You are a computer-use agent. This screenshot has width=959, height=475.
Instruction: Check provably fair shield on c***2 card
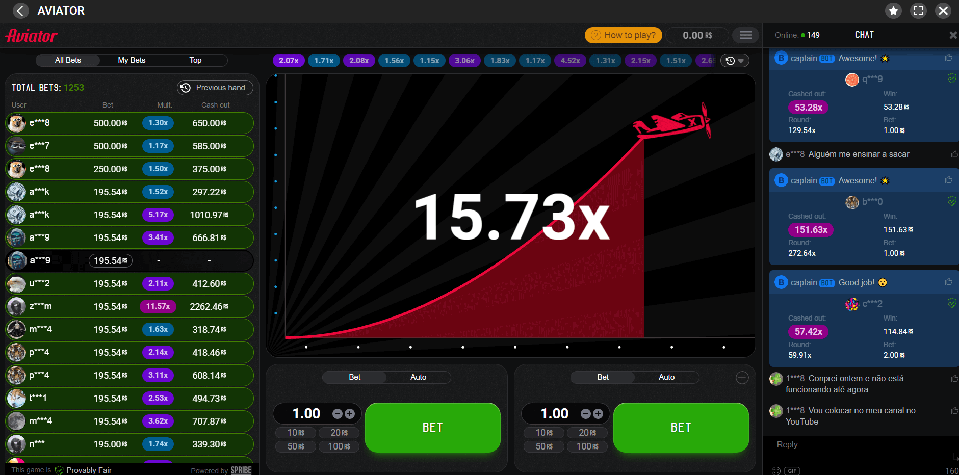point(951,303)
